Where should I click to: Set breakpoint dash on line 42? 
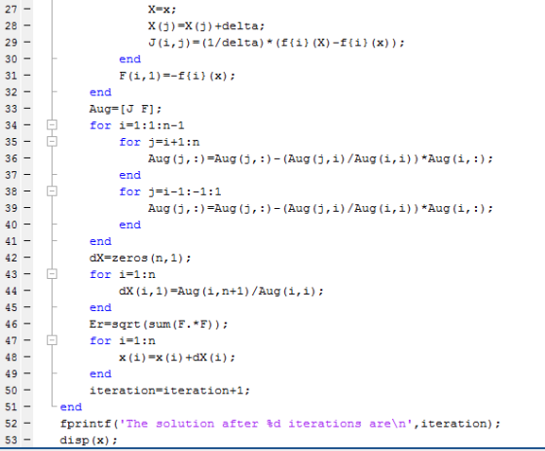pyautogui.click(x=27, y=258)
